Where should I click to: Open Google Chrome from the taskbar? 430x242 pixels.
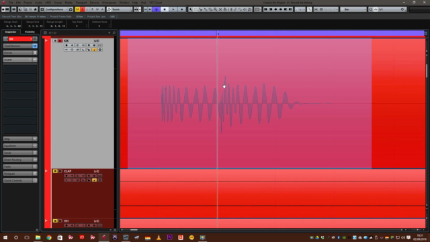point(49,237)
